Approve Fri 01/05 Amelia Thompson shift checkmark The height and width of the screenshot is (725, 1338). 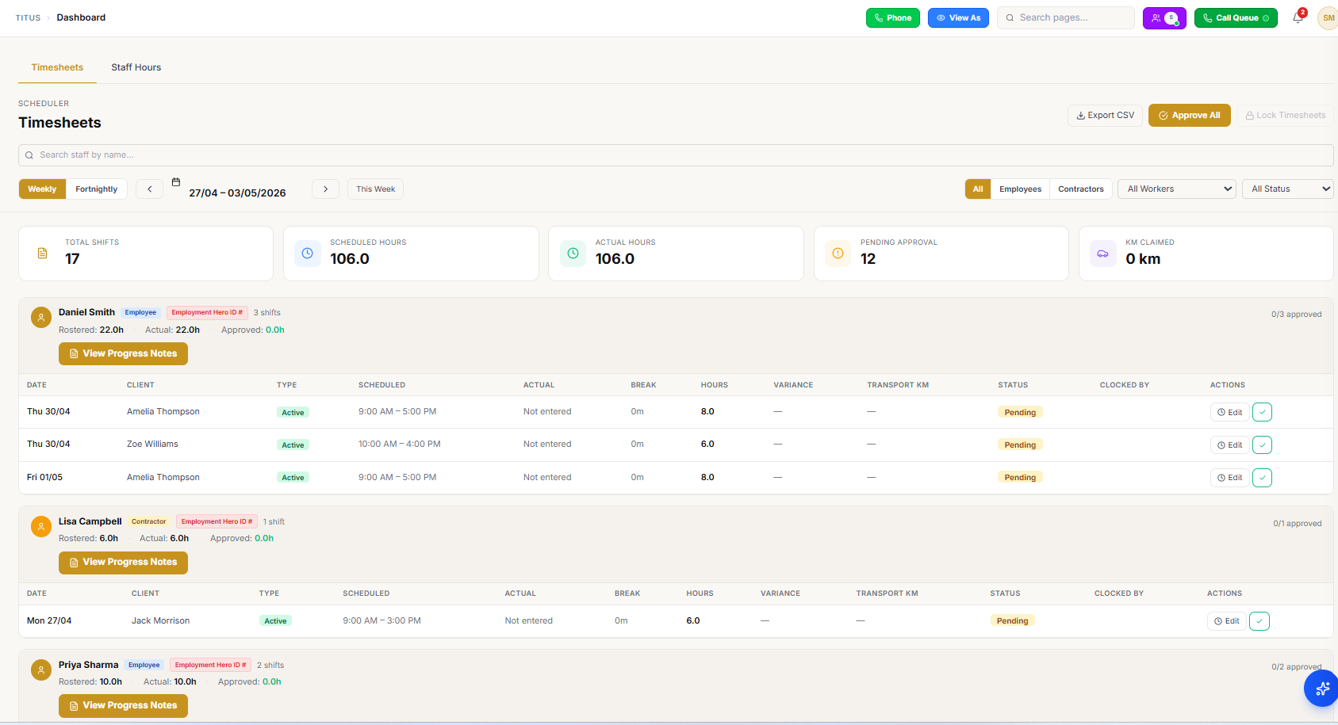[1262, 478]
